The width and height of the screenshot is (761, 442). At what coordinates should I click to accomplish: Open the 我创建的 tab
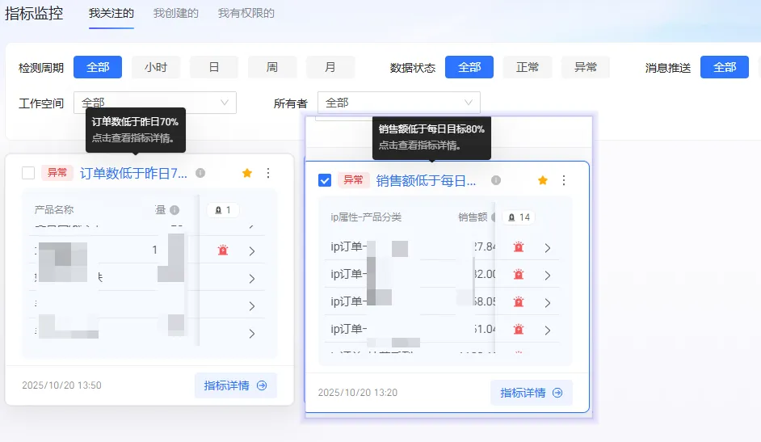coord(175,13)
